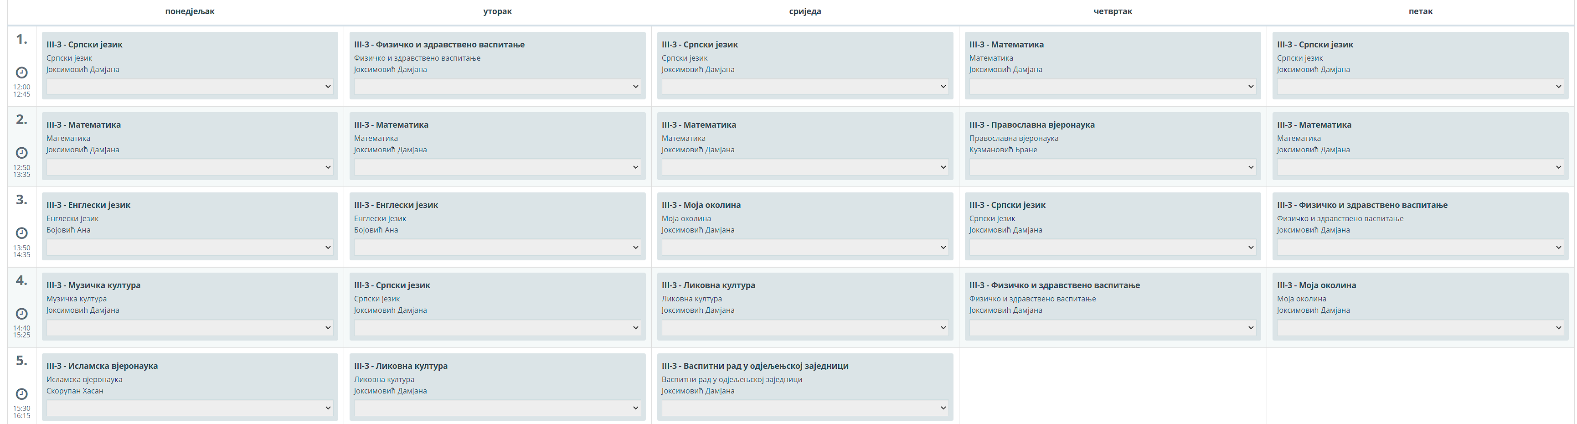Expand Monday Исламска вјеронаука dropdown
The height and width of the screenshot is (424, 1577).
tap(190, 408)
